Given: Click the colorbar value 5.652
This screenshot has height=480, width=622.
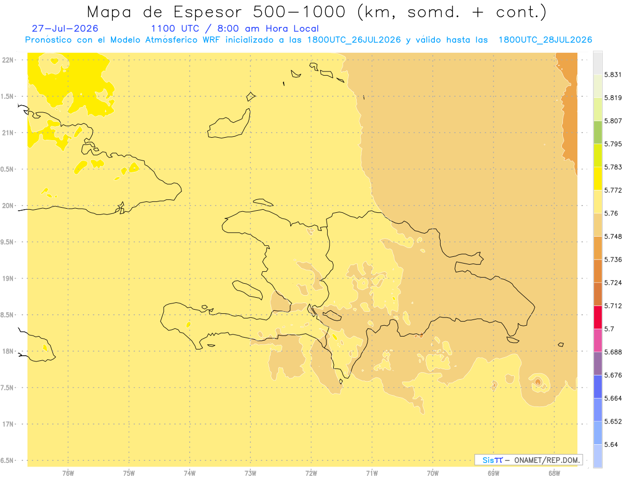Looking at the screenshot, I should coord(613,421).
